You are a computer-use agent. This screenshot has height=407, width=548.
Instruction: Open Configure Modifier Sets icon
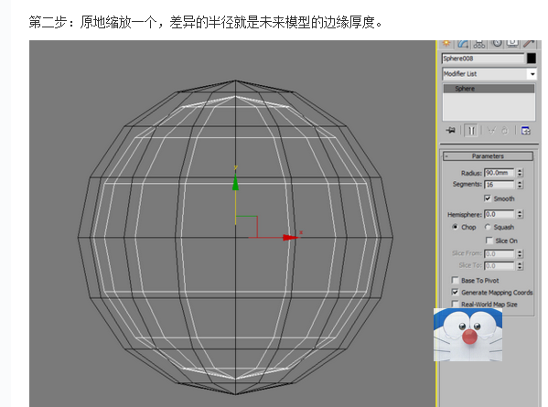(x=526, y=131)
